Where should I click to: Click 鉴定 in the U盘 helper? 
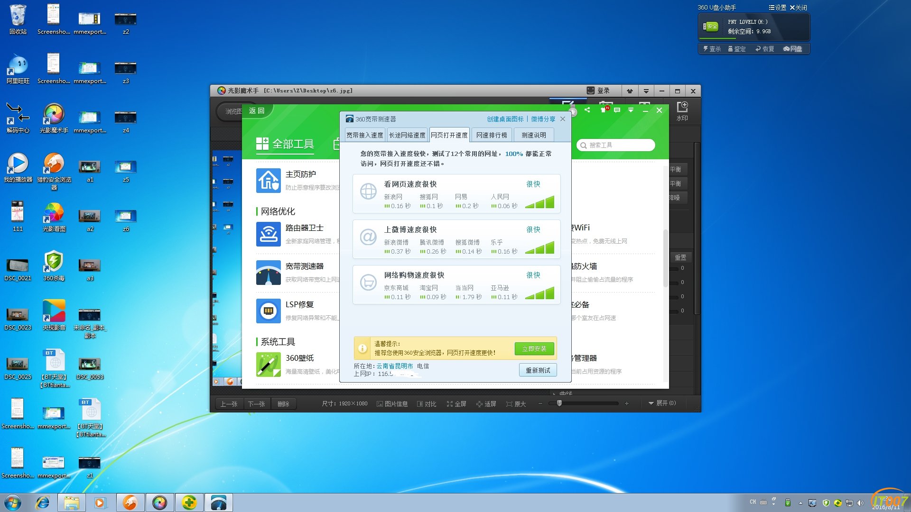pyautogui.click(x=737, y=49)
